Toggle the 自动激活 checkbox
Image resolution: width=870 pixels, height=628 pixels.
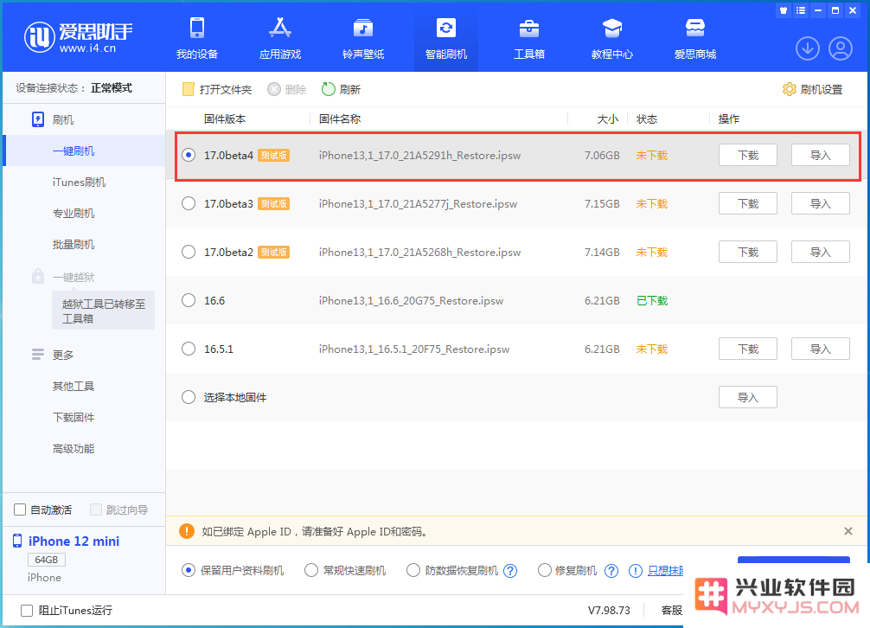(x=20, y=509)
